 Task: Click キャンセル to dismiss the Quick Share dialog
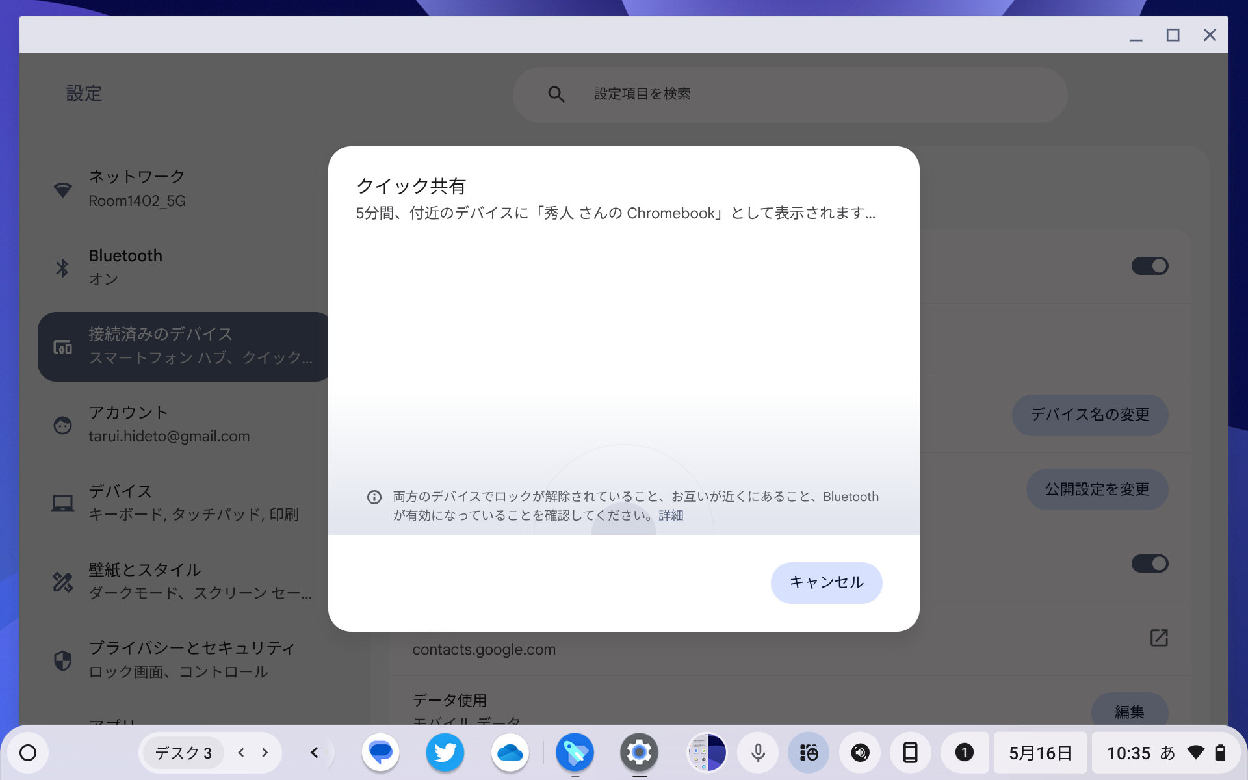pyautogui.click(x=826, y=582)
